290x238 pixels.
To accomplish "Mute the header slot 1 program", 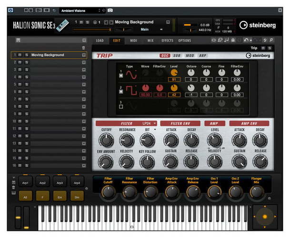I will pos(81,22).
